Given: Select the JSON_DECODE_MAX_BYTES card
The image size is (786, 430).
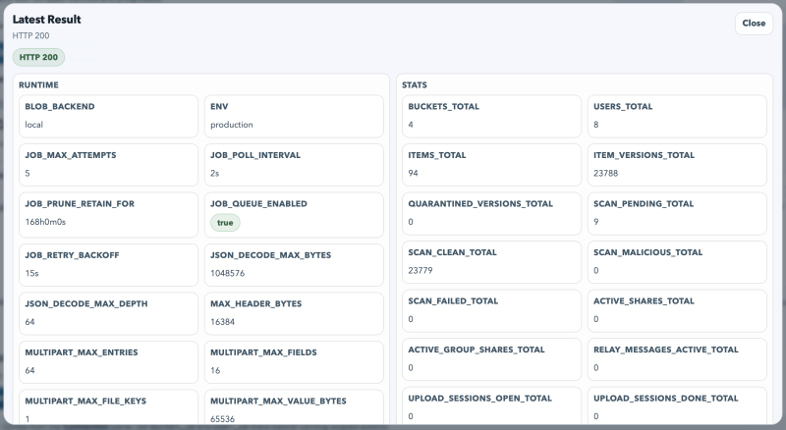Looking at the screenshot, I should pos(294,265).
